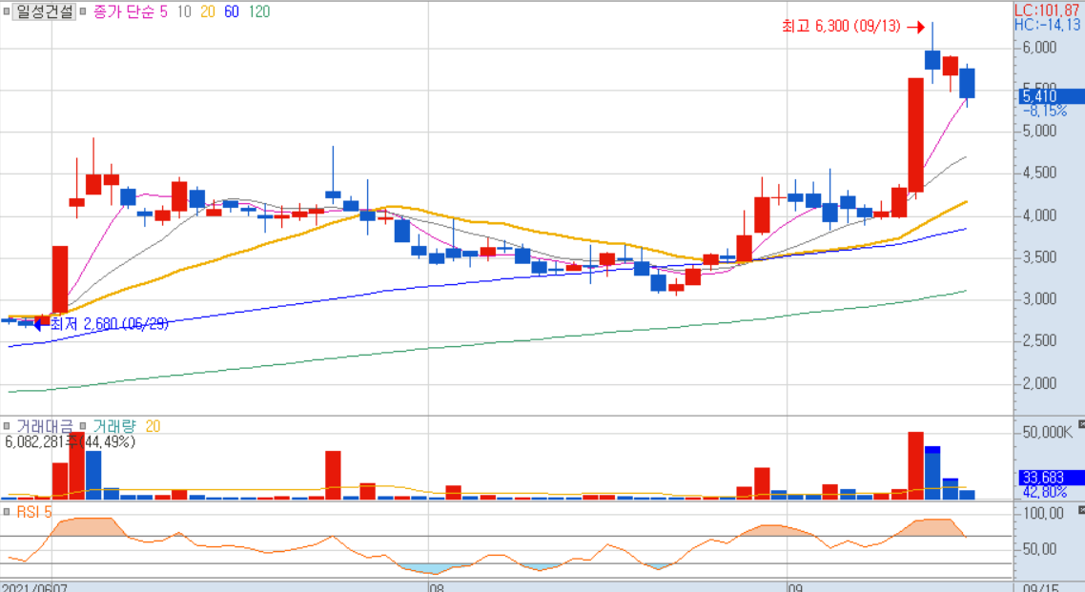
Task: Click the 2,500 price axis label
Action: click(1039, 340)
